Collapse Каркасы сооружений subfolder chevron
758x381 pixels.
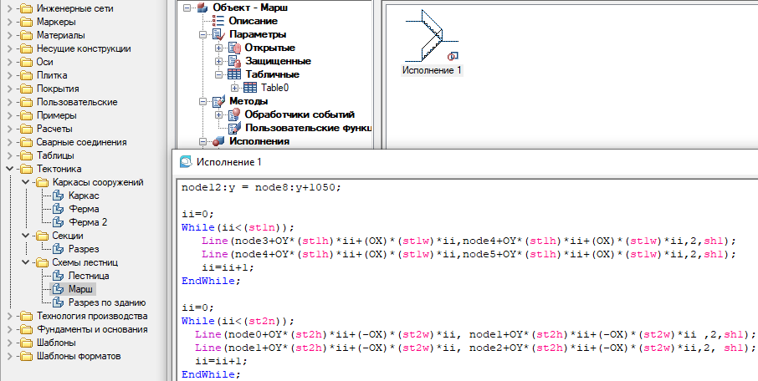coord(26,182)
